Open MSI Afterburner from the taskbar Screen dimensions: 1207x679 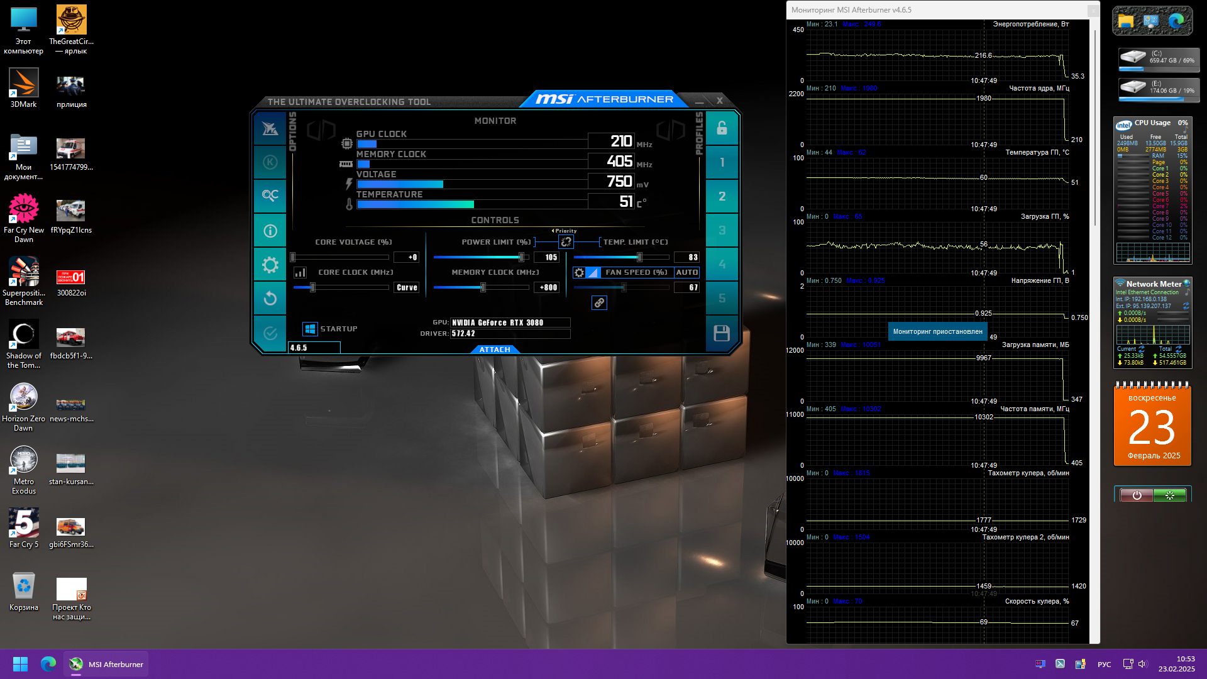pyautogui.click(x=106, y=664)
